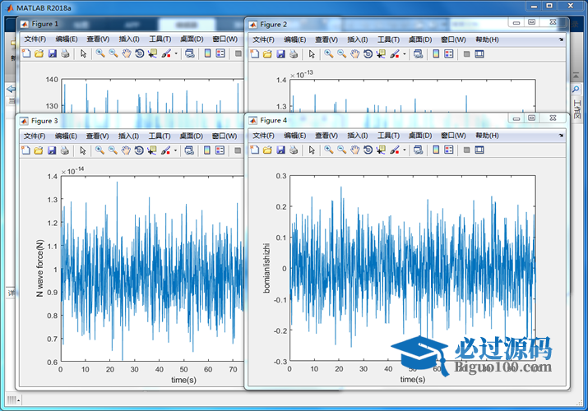Viewport: 588px width, 411px height.
Task: Click back arrow in MATLAB main window
Action: (x=11, y=89)
